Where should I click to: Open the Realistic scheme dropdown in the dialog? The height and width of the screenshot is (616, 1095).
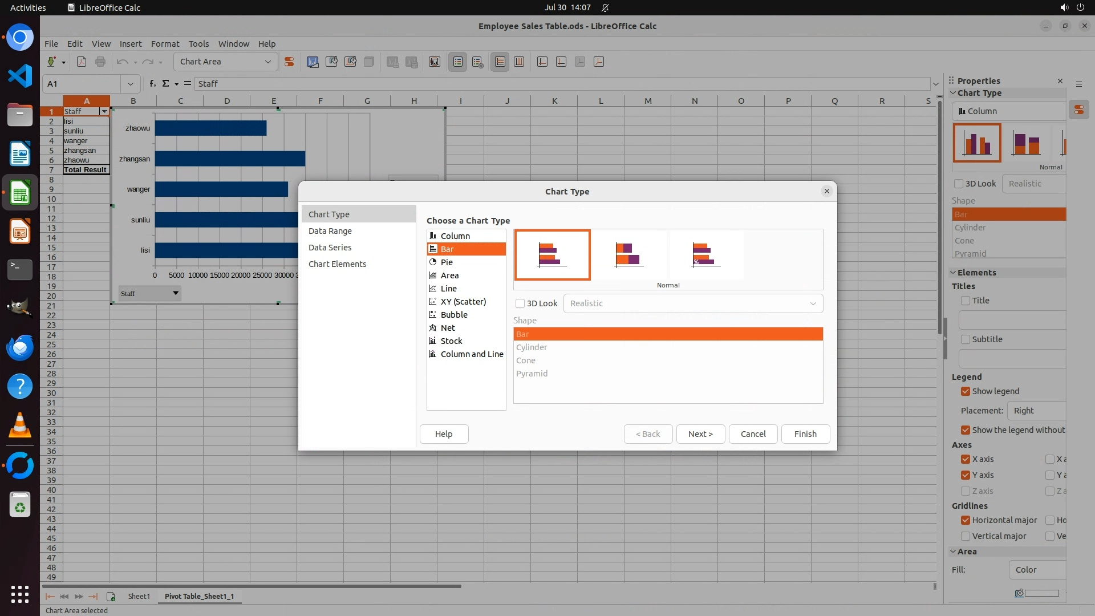coord(693,303)
